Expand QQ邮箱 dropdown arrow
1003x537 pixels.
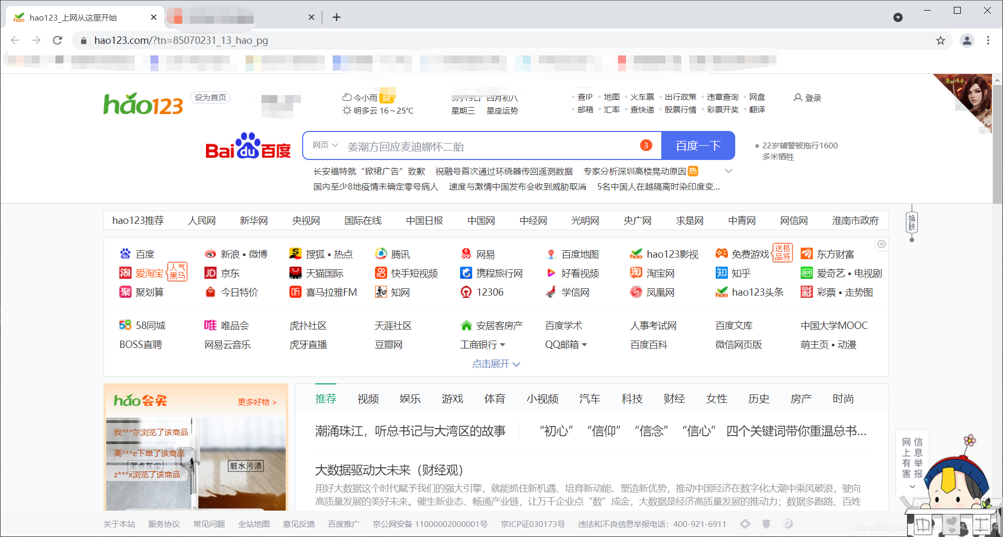pyautogui.click(x=584, y=345)
